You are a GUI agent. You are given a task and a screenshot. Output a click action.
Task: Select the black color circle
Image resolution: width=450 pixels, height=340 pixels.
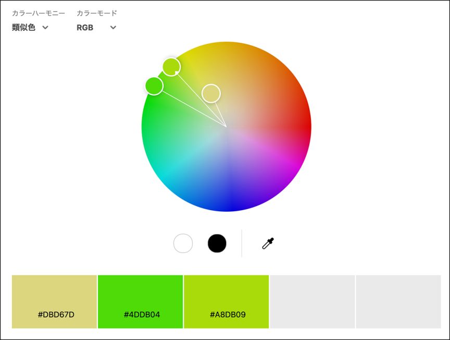pyautogui.click(x=217, y=243)
